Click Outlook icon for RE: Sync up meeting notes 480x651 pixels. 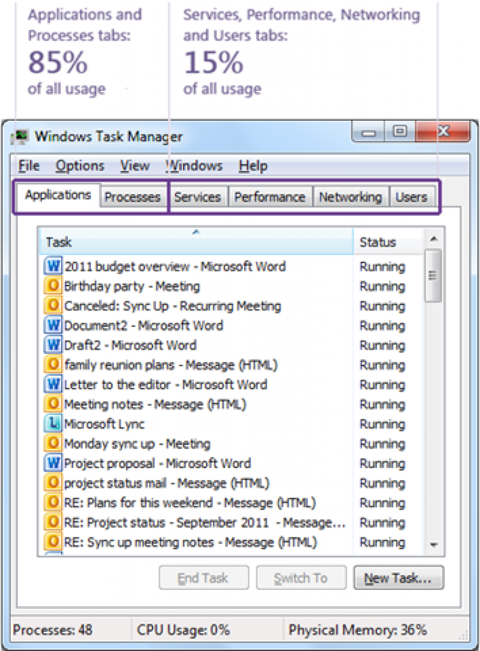click(x=53, y=542)
